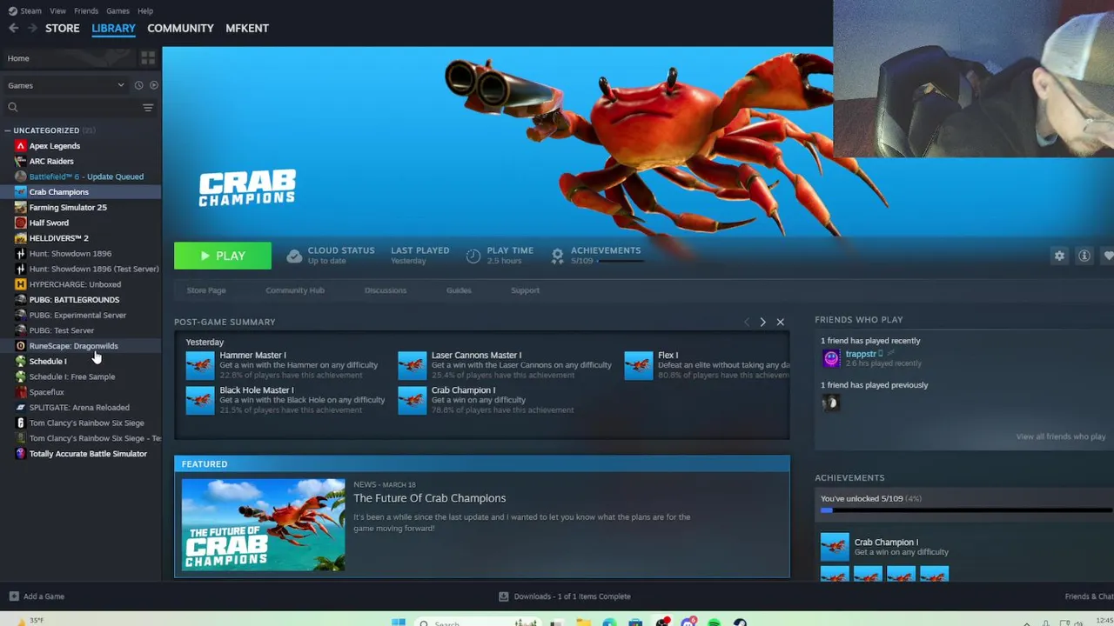
Task: Click Spotify icon in taskbar
Action: click(714, 623)
